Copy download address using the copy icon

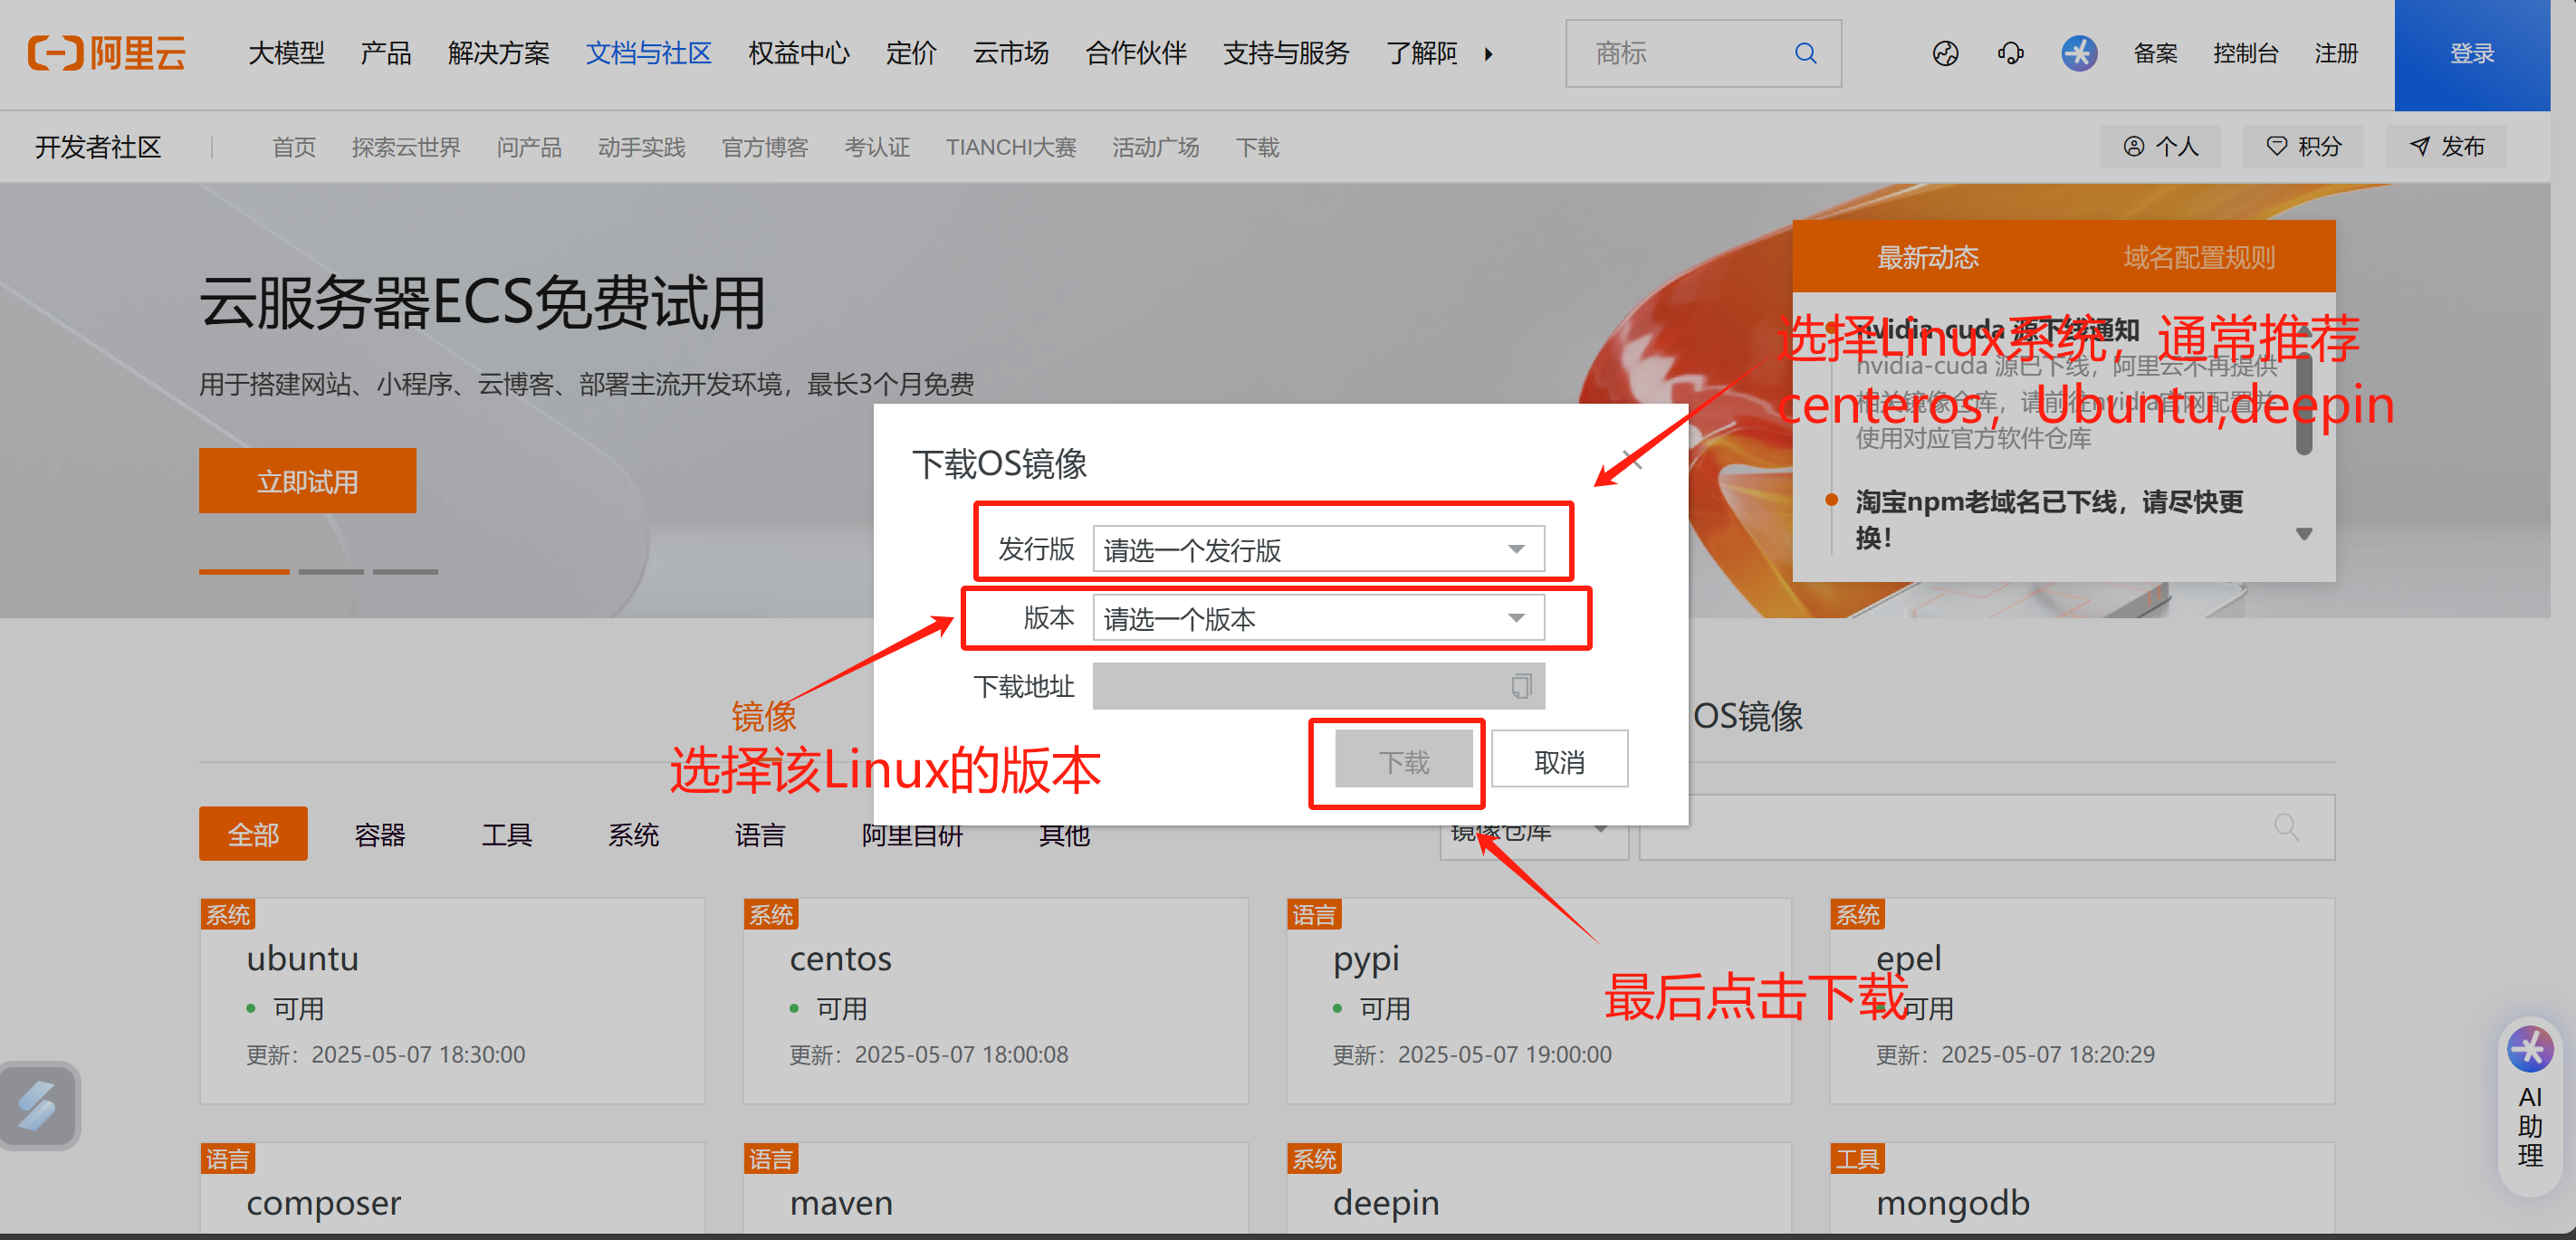pos(1520,686)
